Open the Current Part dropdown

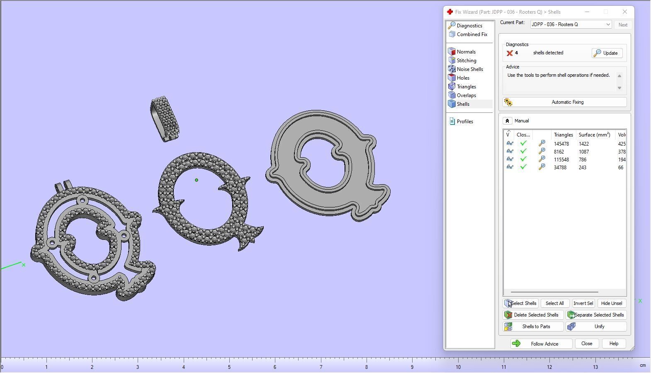571,24
